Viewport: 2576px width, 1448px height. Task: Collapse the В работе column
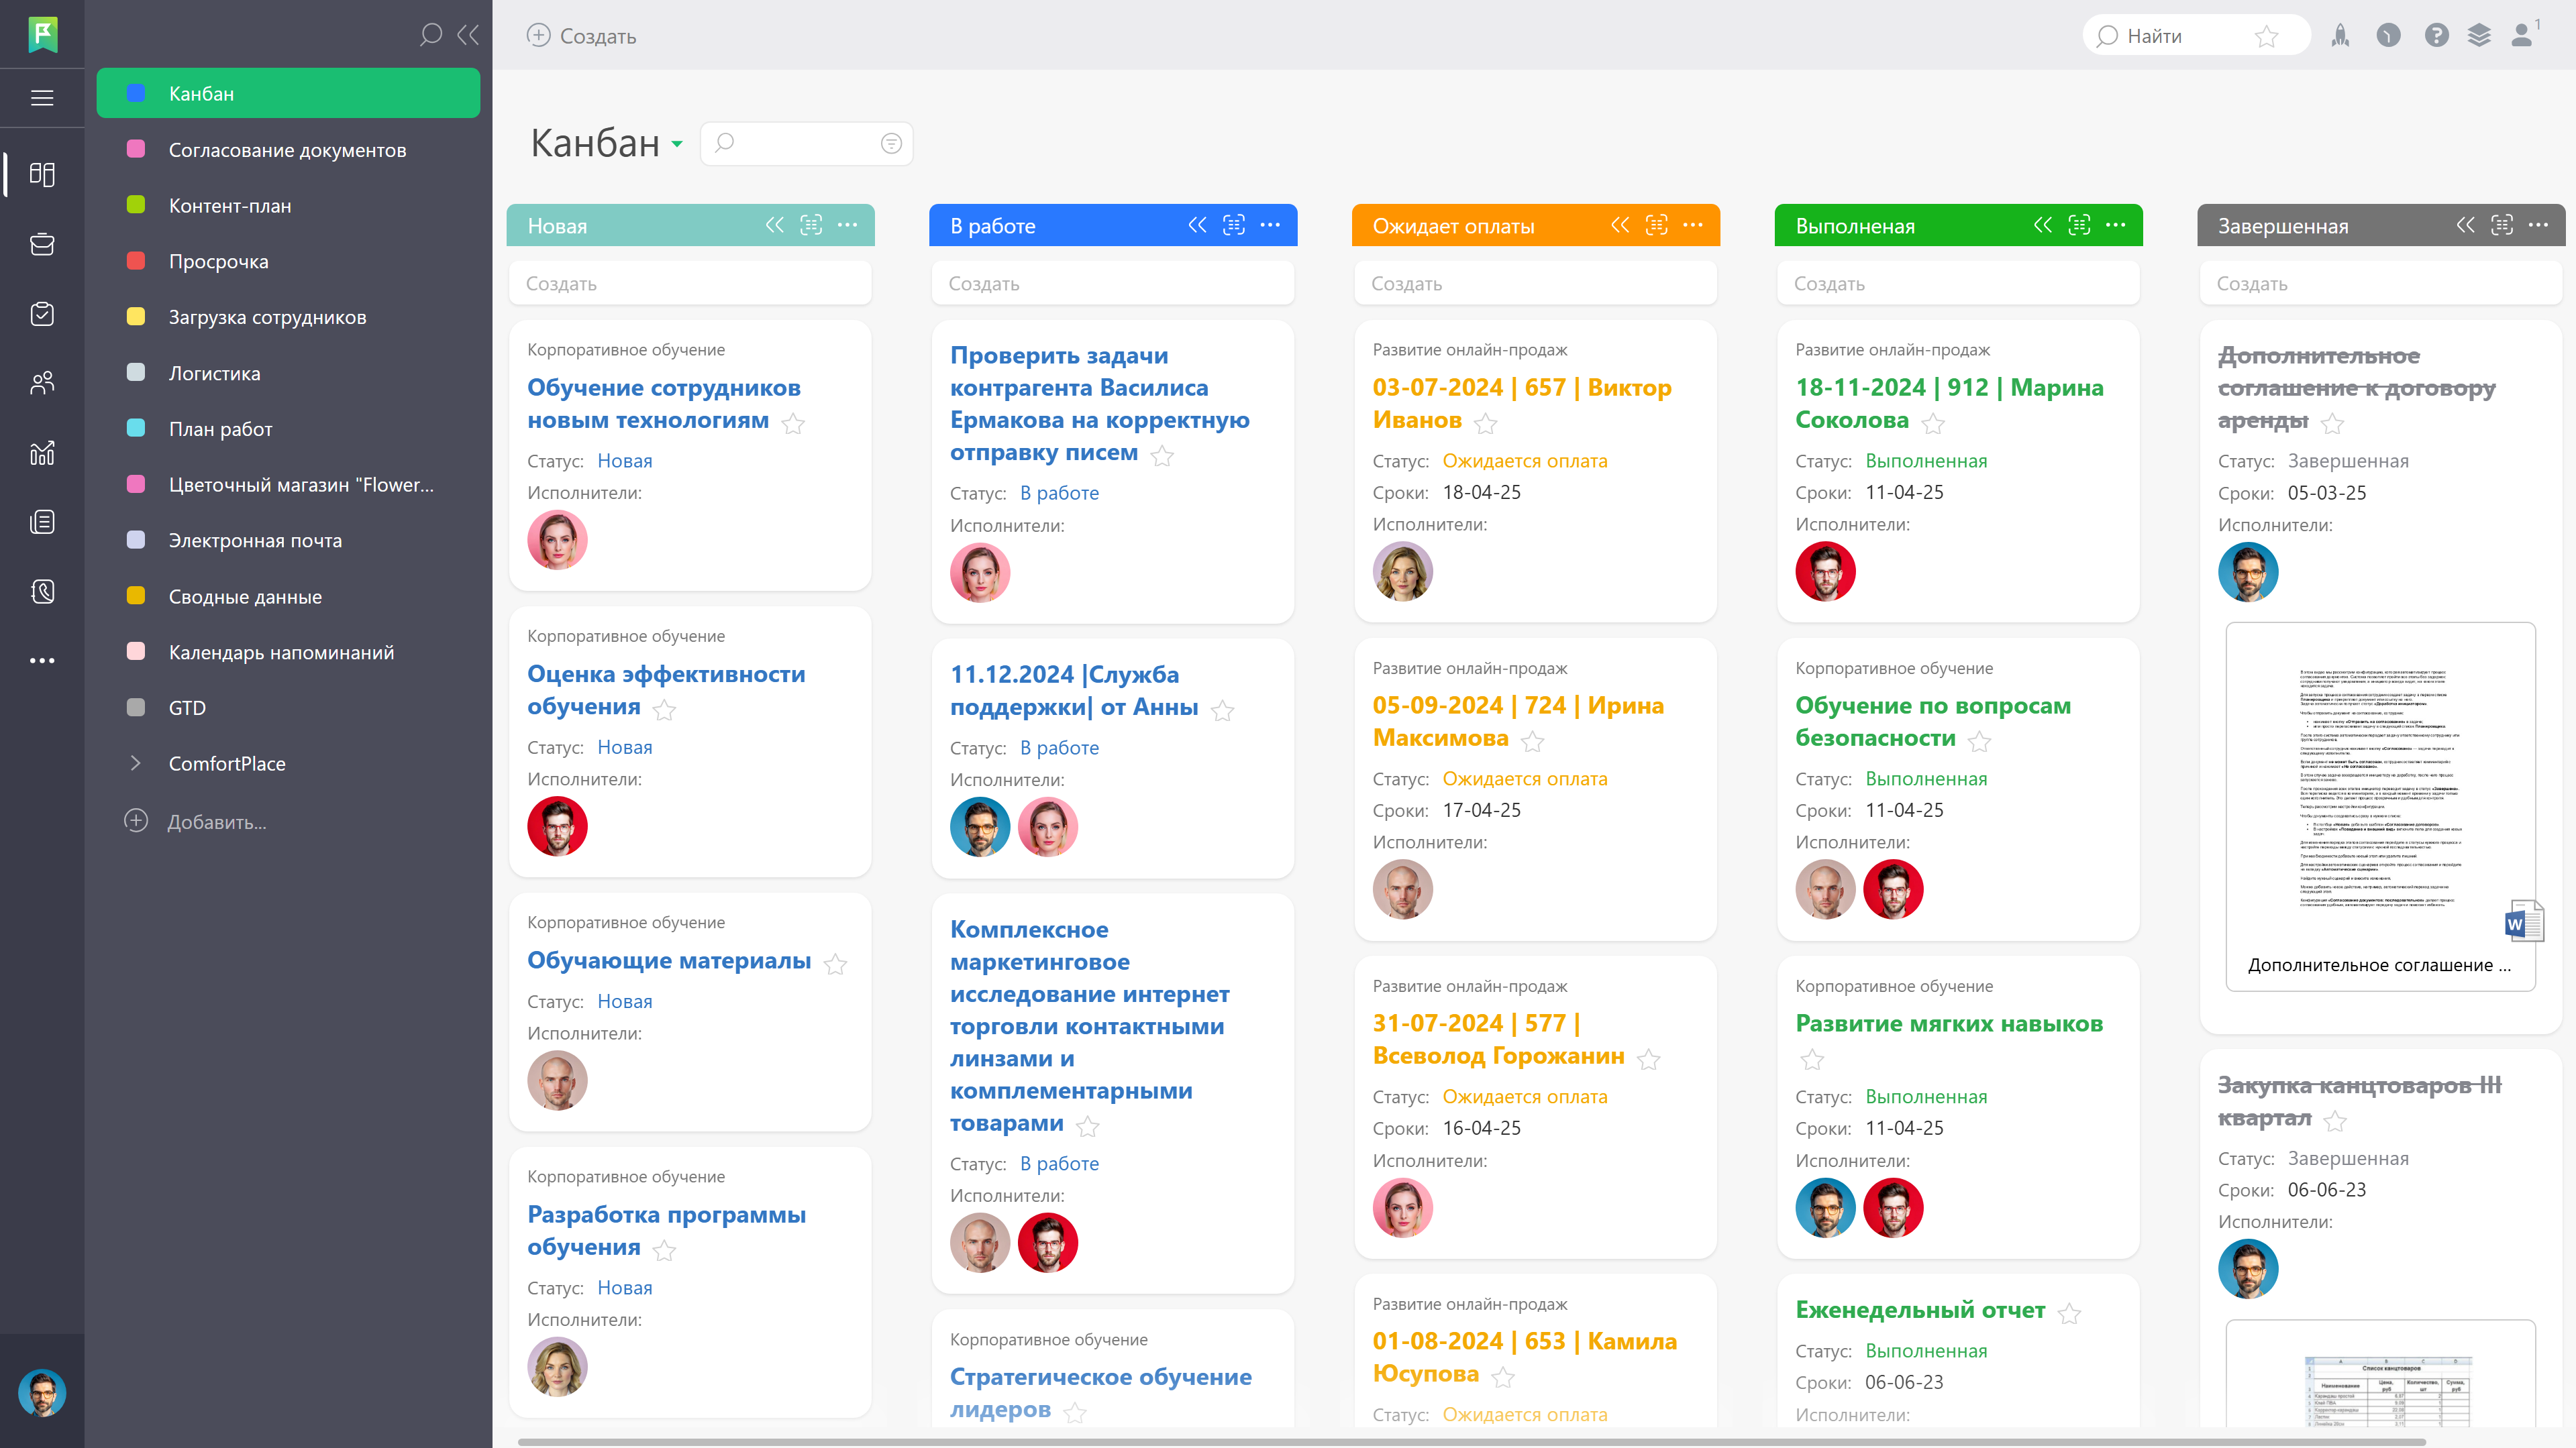click(x=1197, y=225)
